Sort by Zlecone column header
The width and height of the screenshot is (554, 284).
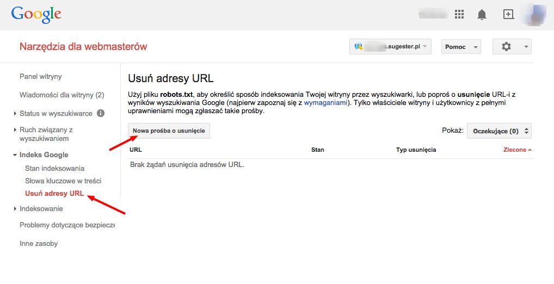pyautogui.click(x=517, y=150)
